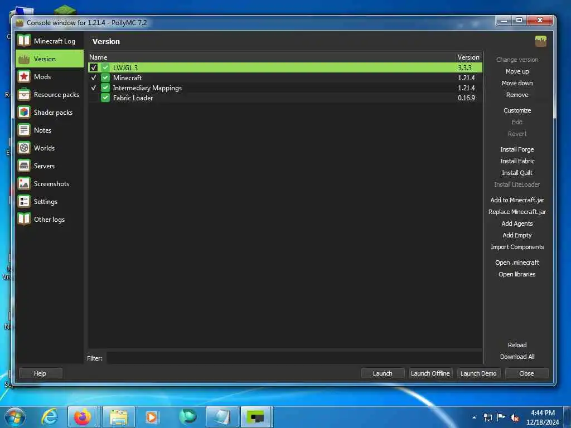
Task: Select the Intermediary Mappings row
Action: click(285, 87)
